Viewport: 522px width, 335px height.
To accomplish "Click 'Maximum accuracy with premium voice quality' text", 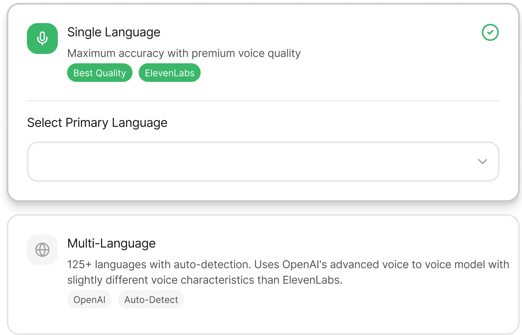I will [x=184, y=53].
